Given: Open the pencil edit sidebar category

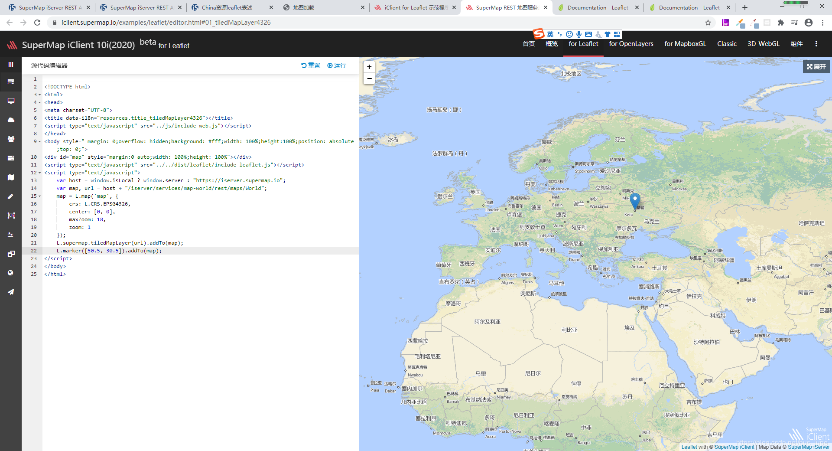Looking at the screenshot, I should coord(11,196).
